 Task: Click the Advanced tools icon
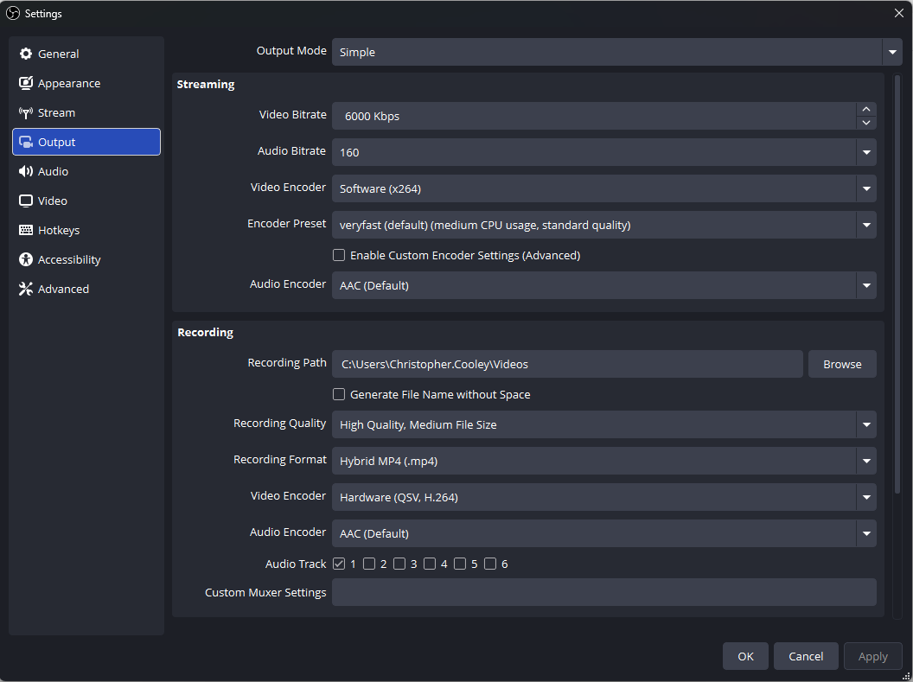click(x=26, y=289)
